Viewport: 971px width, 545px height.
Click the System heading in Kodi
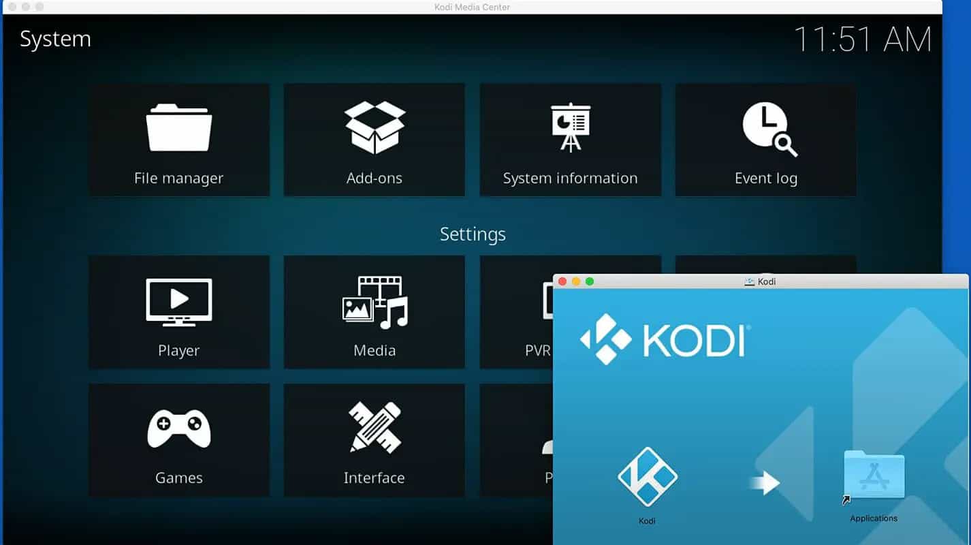coord(55,39)
